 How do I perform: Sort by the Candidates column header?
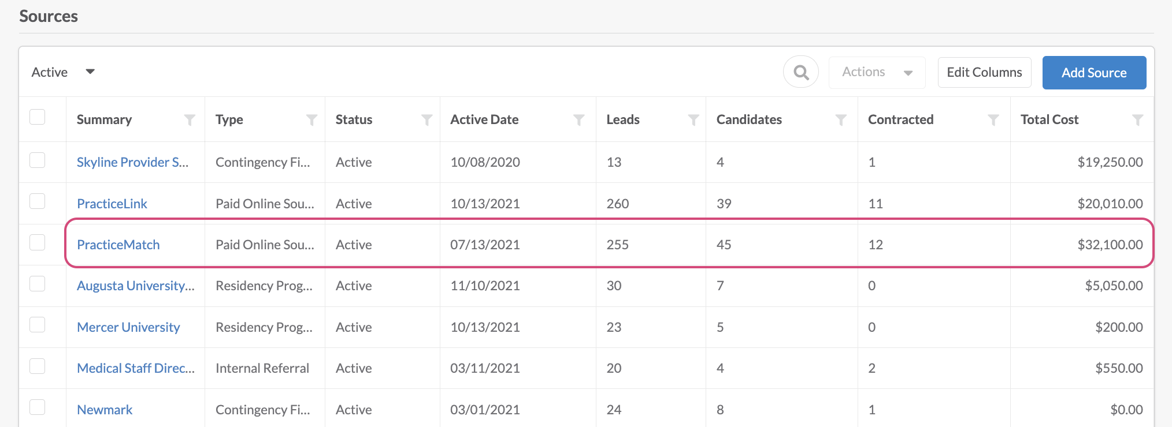749,119
